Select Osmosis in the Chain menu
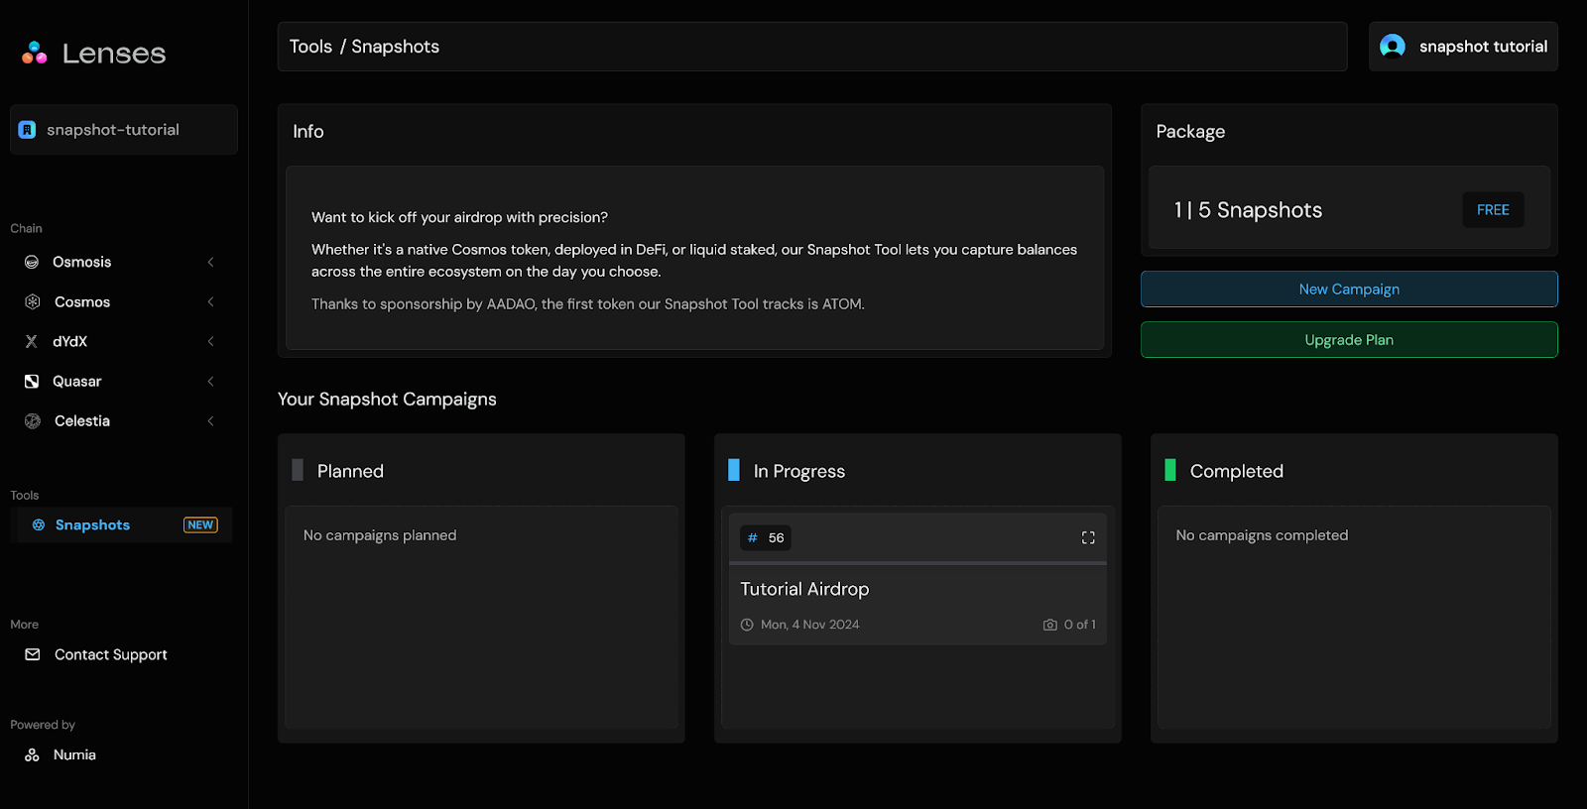Screen dimensions: 1587x809 (x=121, y=262)
